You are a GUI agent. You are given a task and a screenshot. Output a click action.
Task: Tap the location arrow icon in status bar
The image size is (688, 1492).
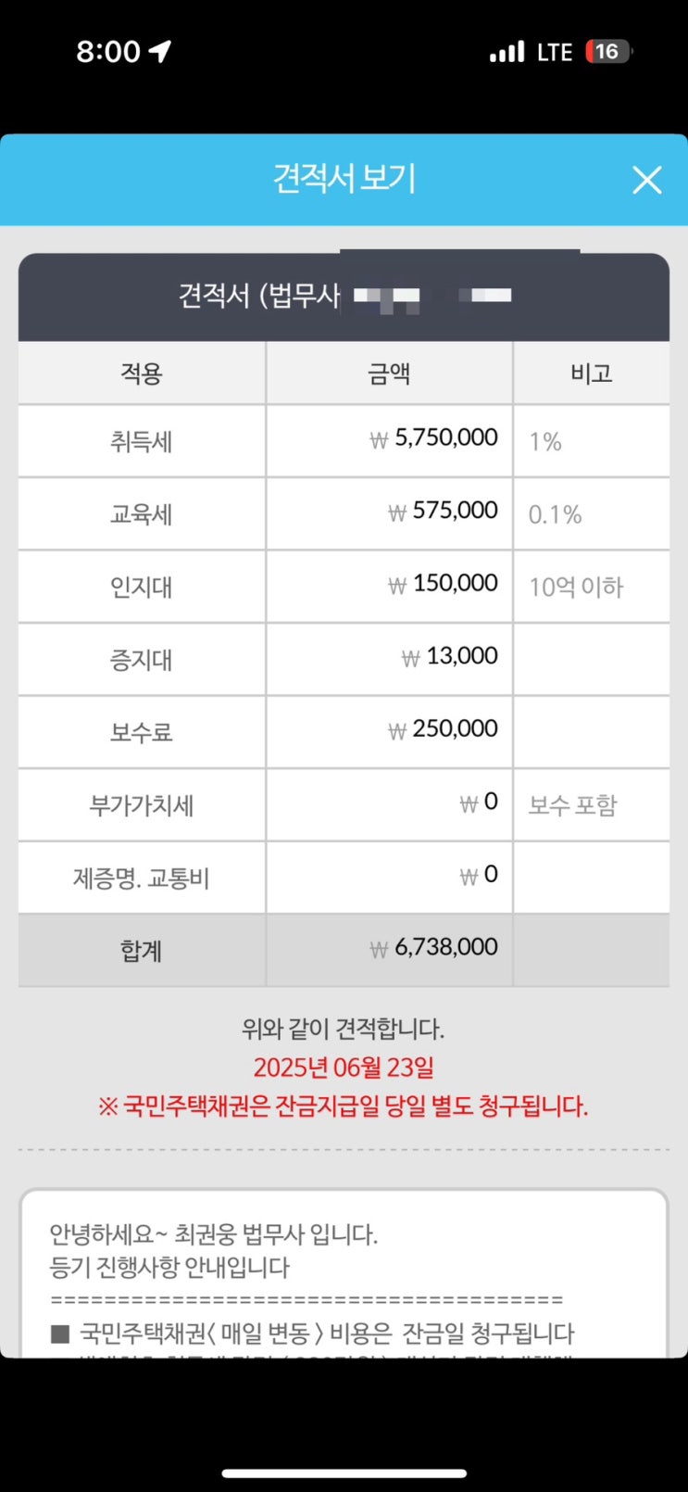160,51
